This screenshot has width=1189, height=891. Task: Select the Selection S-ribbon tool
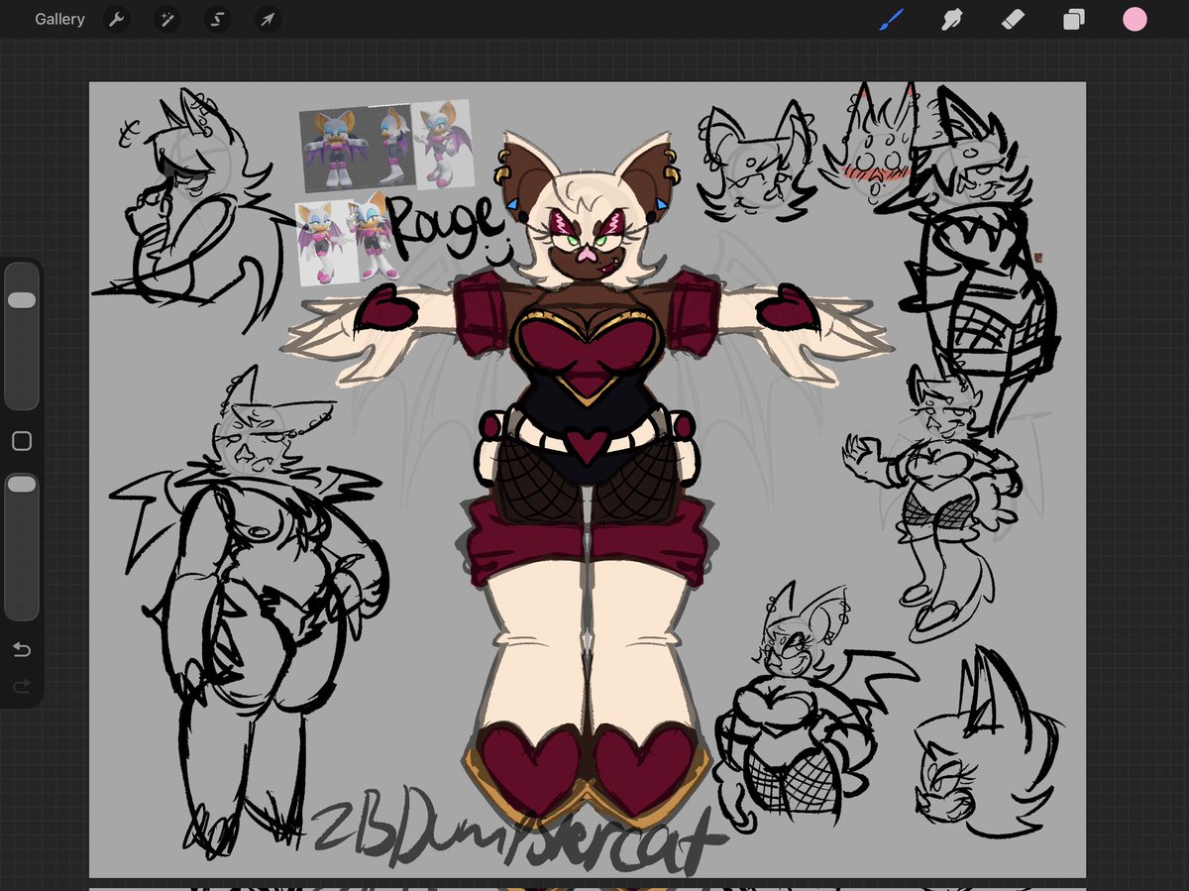pos(217,19)
